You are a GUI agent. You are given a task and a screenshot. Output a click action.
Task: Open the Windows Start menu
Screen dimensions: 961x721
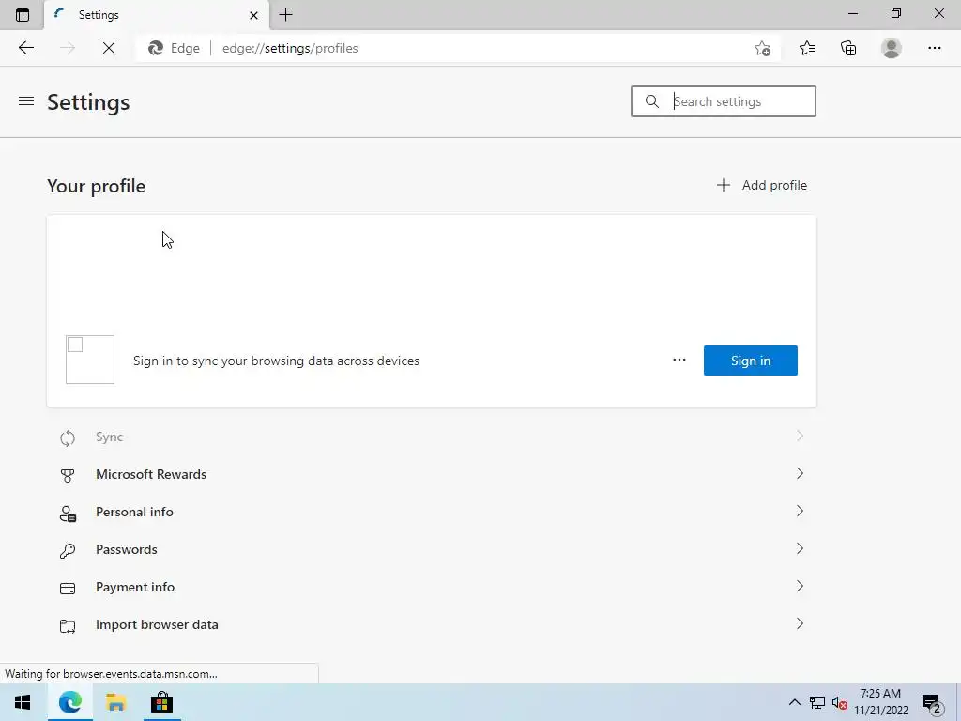[x=23, y=702]
